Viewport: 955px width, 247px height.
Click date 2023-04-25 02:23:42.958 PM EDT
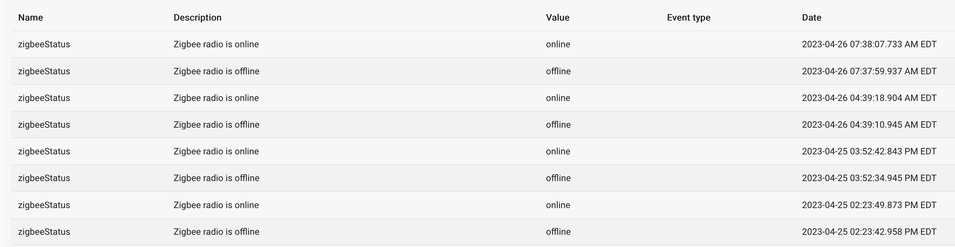point(869,232)
